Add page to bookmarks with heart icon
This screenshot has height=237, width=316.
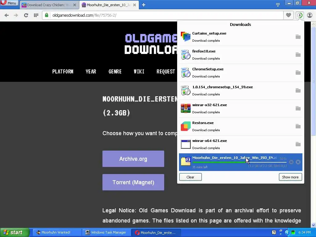(x=289, y=15)
